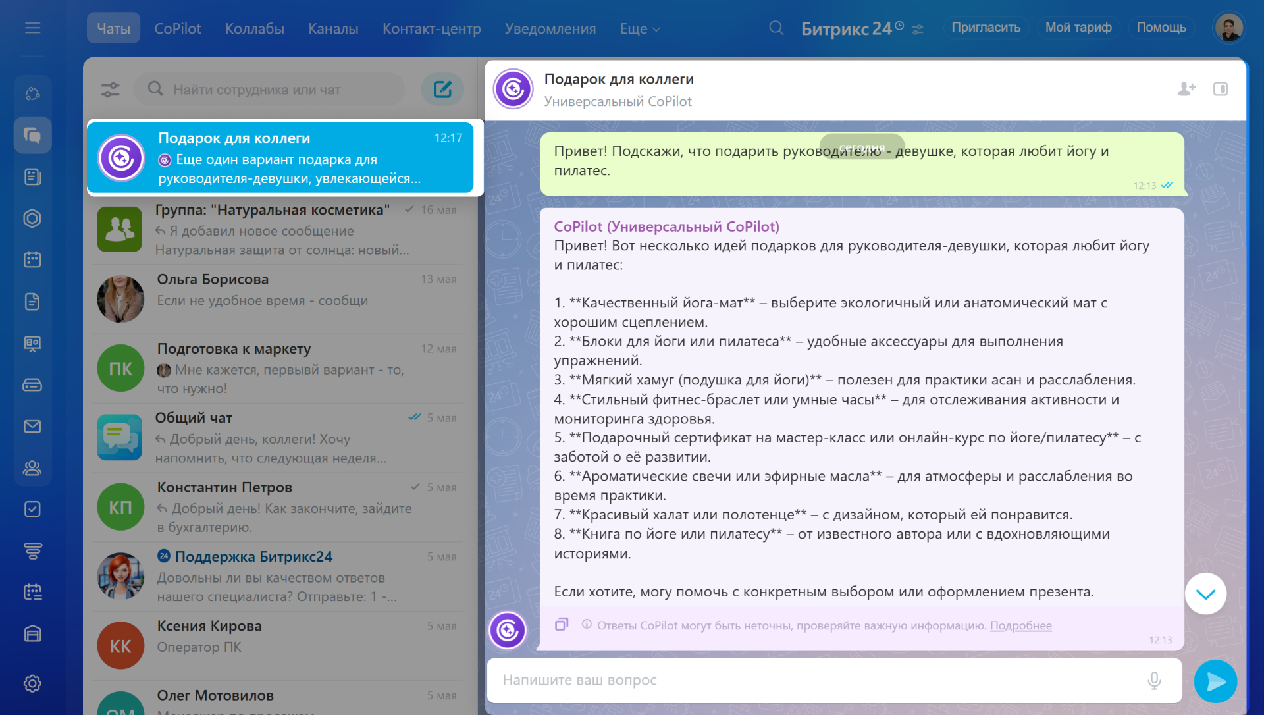
Task: Click the message field Напишите ваш вопрос
Action: click(816, 680)
